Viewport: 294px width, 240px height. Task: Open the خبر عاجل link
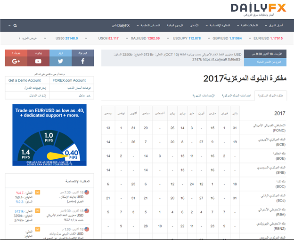coord(85,95)
